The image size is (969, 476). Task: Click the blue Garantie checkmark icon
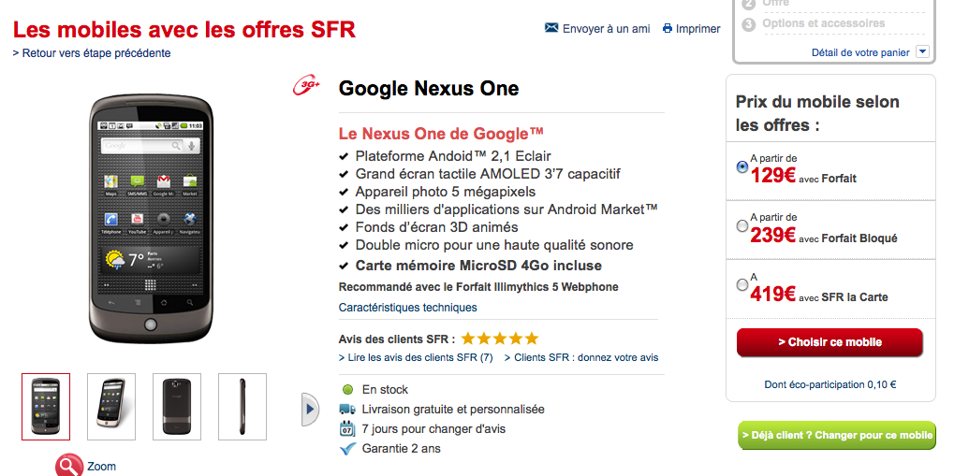coord(347,449)
